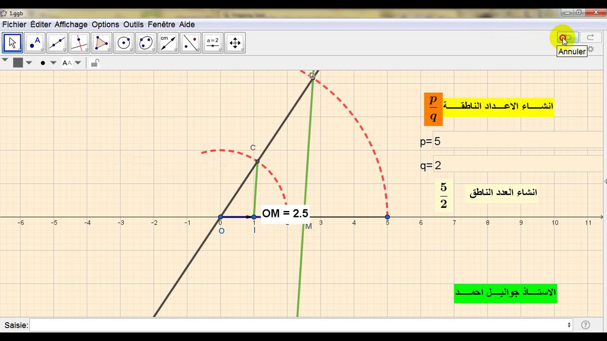Click the Redo arrow button

pos(590,37)
